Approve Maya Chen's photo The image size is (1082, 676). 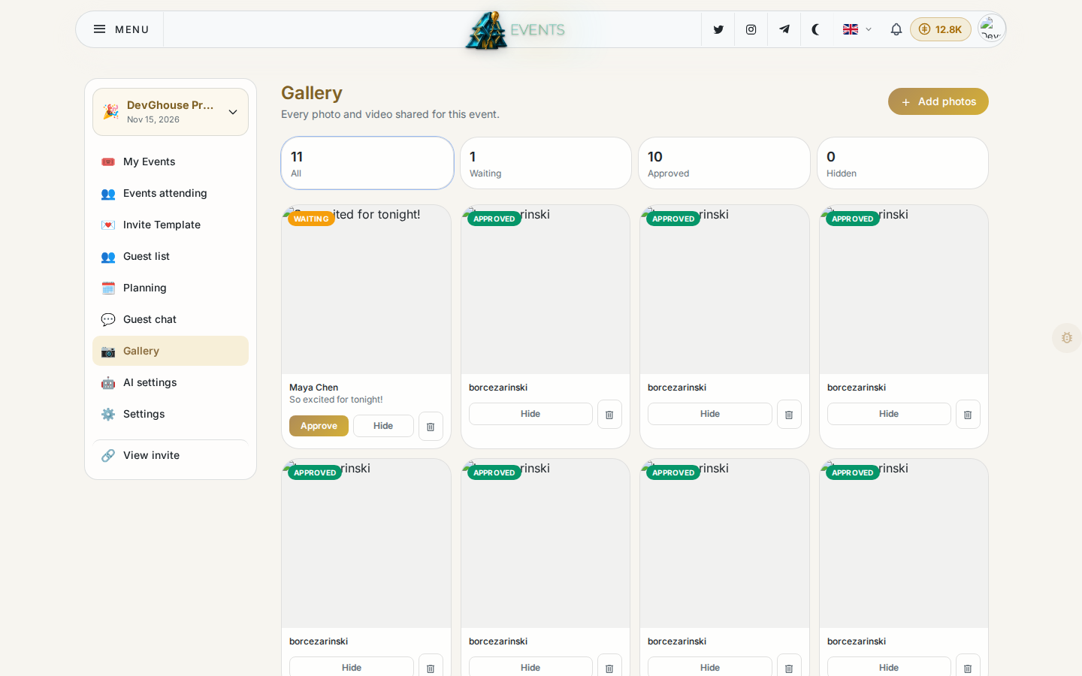[319, 426]
